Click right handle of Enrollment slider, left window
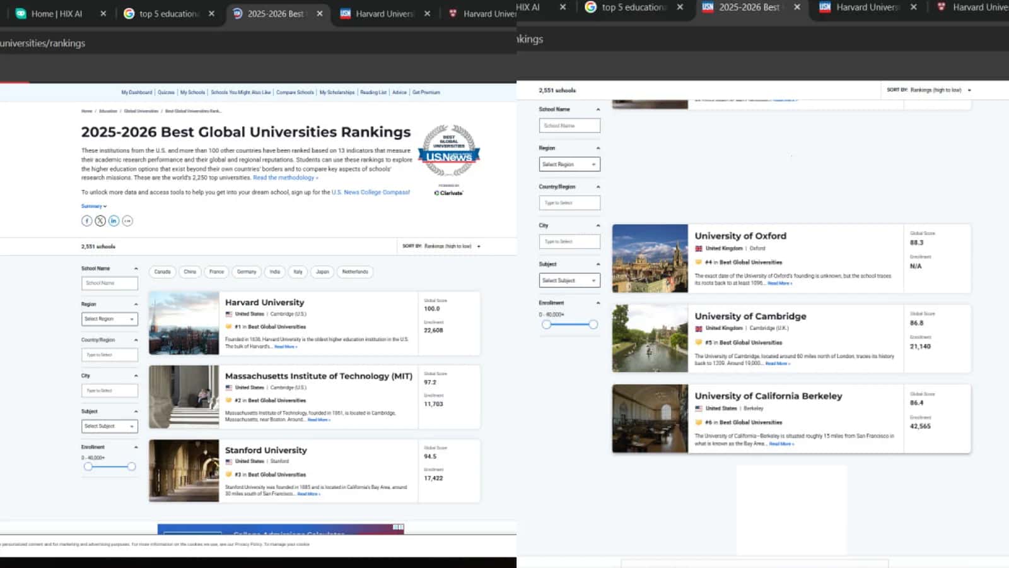The image size is (1009, 568). [131, 466]
